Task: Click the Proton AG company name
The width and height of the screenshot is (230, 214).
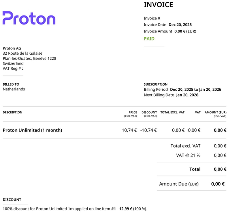Action: (12, 48)
